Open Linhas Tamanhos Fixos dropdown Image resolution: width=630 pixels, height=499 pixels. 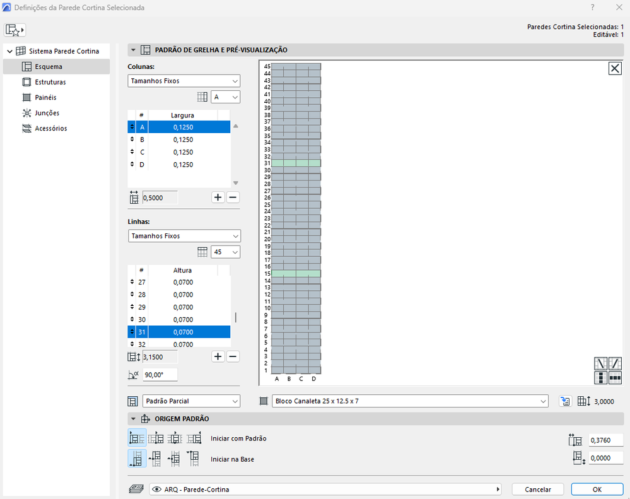click(x=184, y=236)
